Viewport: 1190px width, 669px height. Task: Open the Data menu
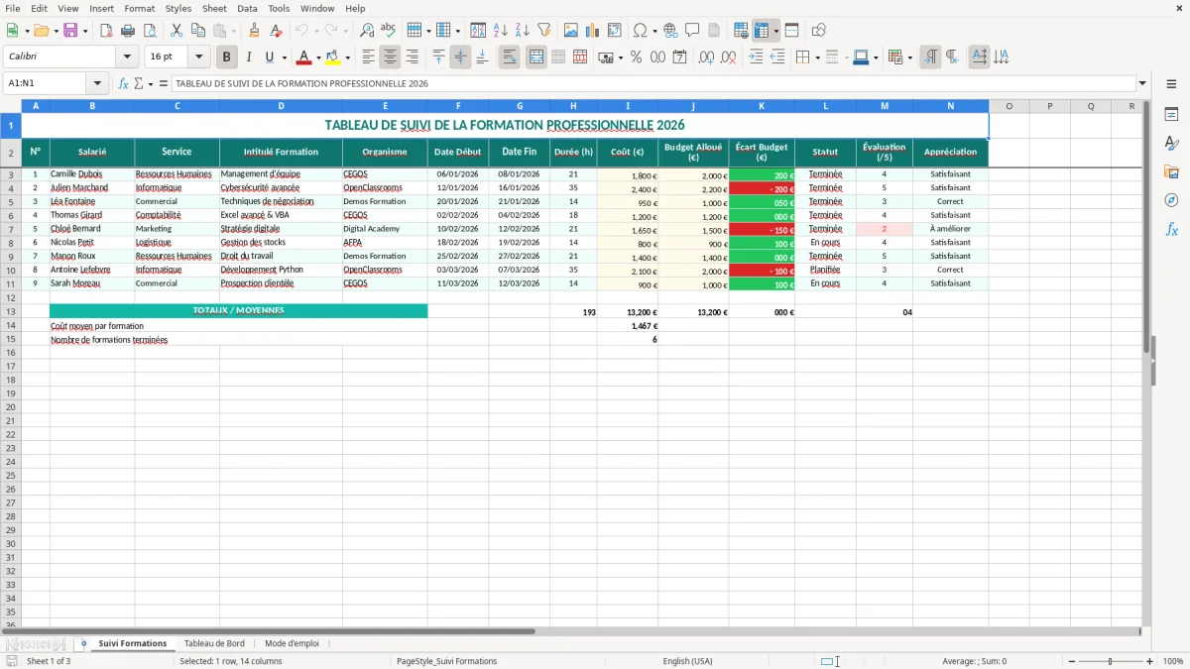click(x=247, y=8)
